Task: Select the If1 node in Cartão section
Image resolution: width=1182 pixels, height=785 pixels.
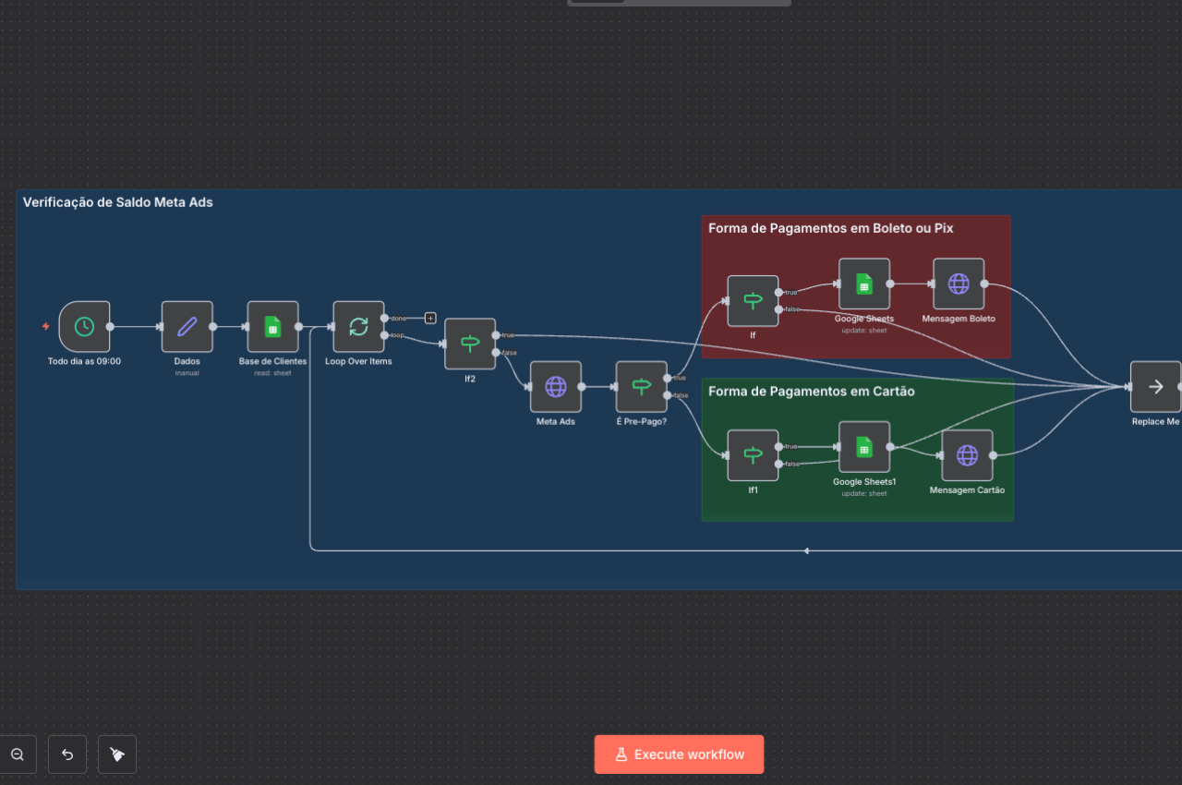Action: point(753,455)
